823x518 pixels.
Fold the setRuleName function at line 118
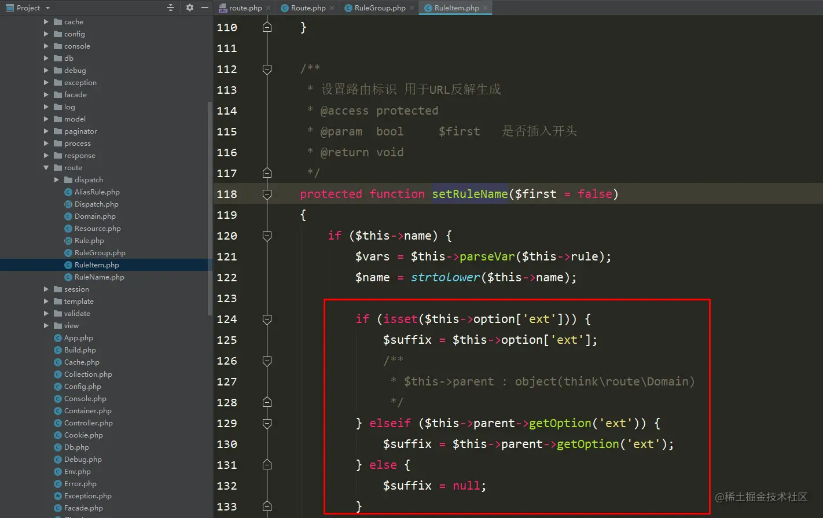pyautogui.click(x=267, y=194)
